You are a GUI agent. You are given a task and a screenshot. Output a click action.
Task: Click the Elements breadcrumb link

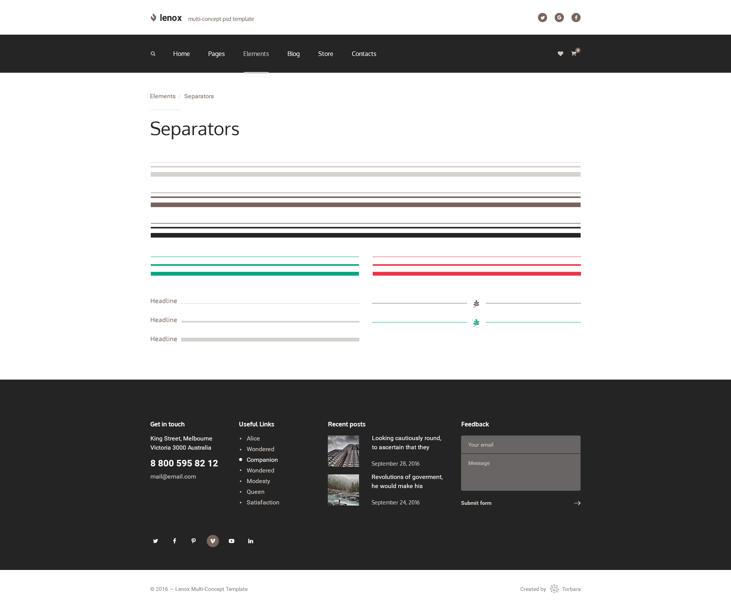(163, 96)
